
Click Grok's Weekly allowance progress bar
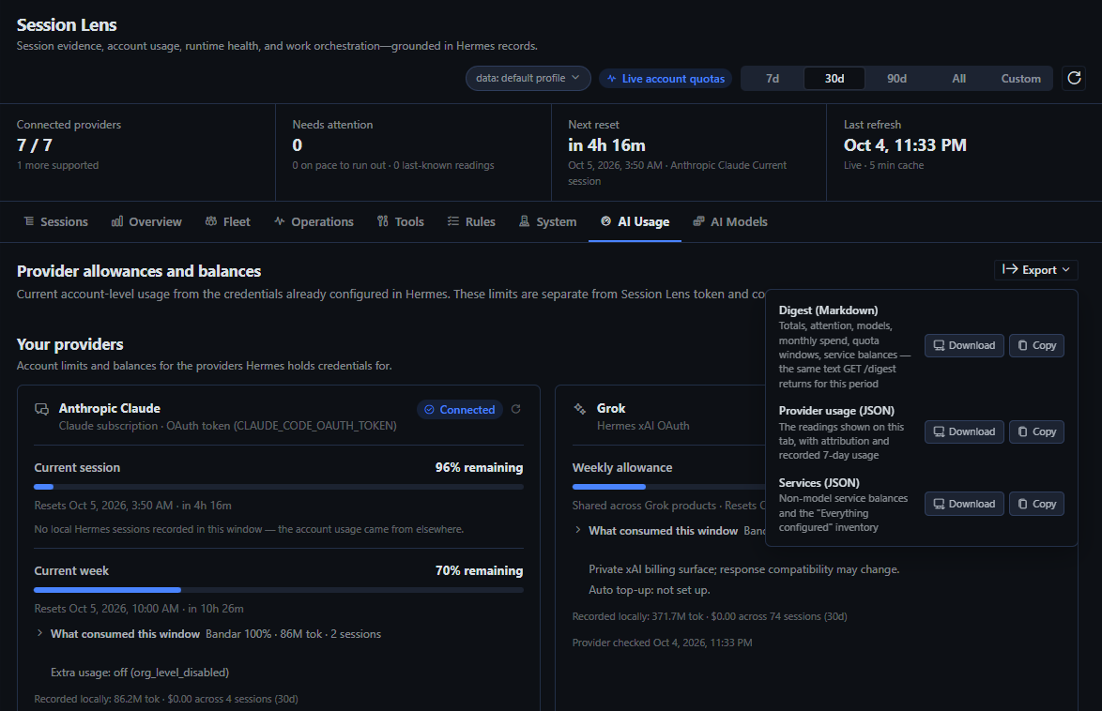[668, 487]
